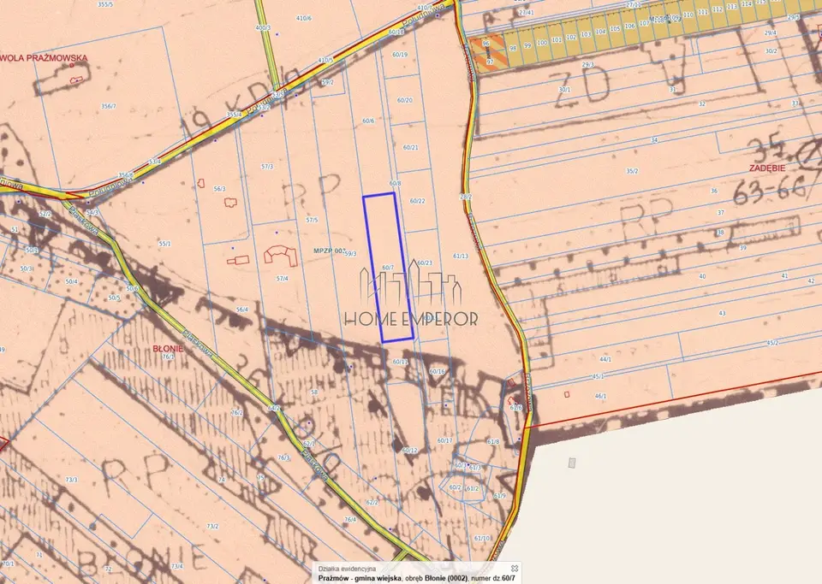
Task: Select parcel 60/6 on the map
Action: 368,121
